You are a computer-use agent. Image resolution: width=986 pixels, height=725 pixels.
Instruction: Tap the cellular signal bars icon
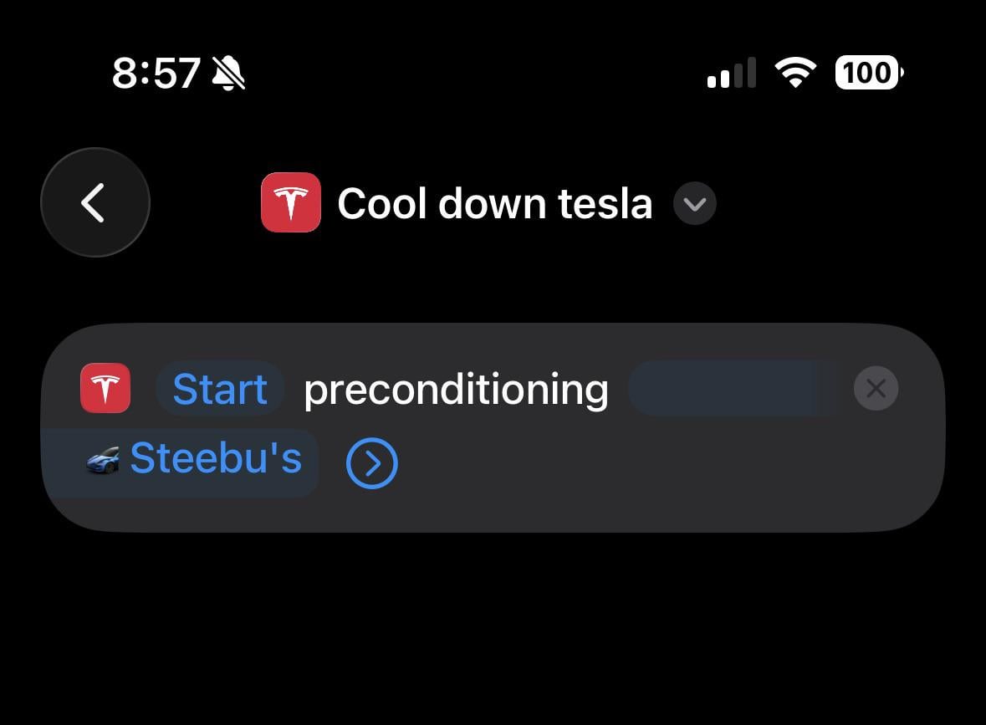click(x=731, y=74)
